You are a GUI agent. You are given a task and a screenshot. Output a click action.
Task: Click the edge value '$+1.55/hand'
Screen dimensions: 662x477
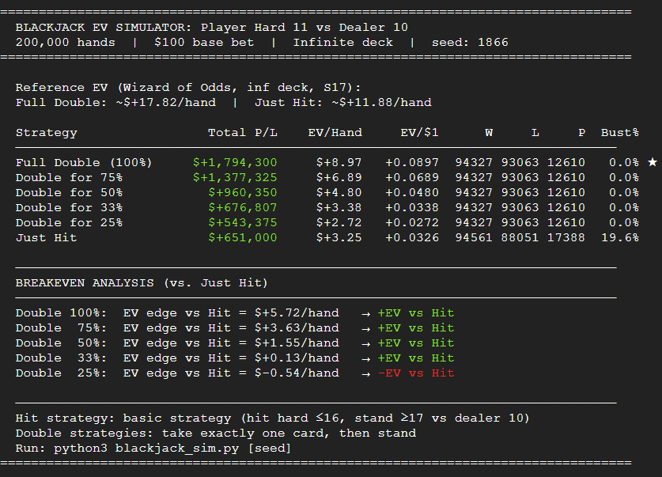coord(297,343)
